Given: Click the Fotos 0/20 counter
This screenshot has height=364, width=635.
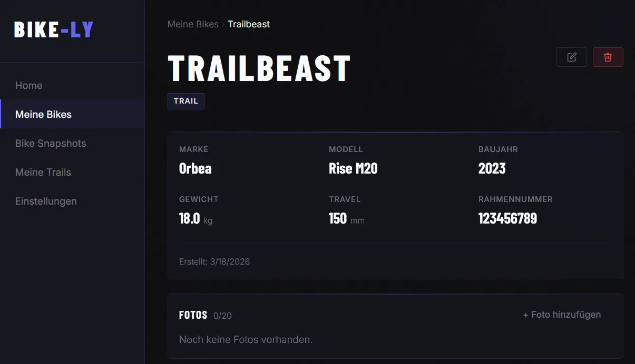Looking at the screenshot, I should (x=222, y=316).
